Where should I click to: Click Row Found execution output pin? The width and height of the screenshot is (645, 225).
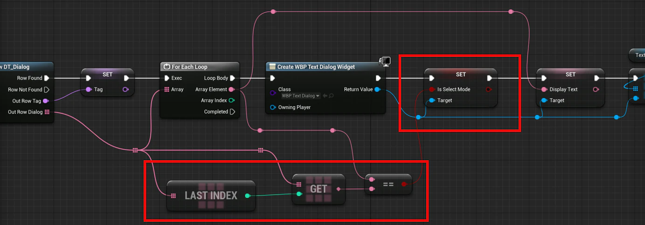(47, 78)
